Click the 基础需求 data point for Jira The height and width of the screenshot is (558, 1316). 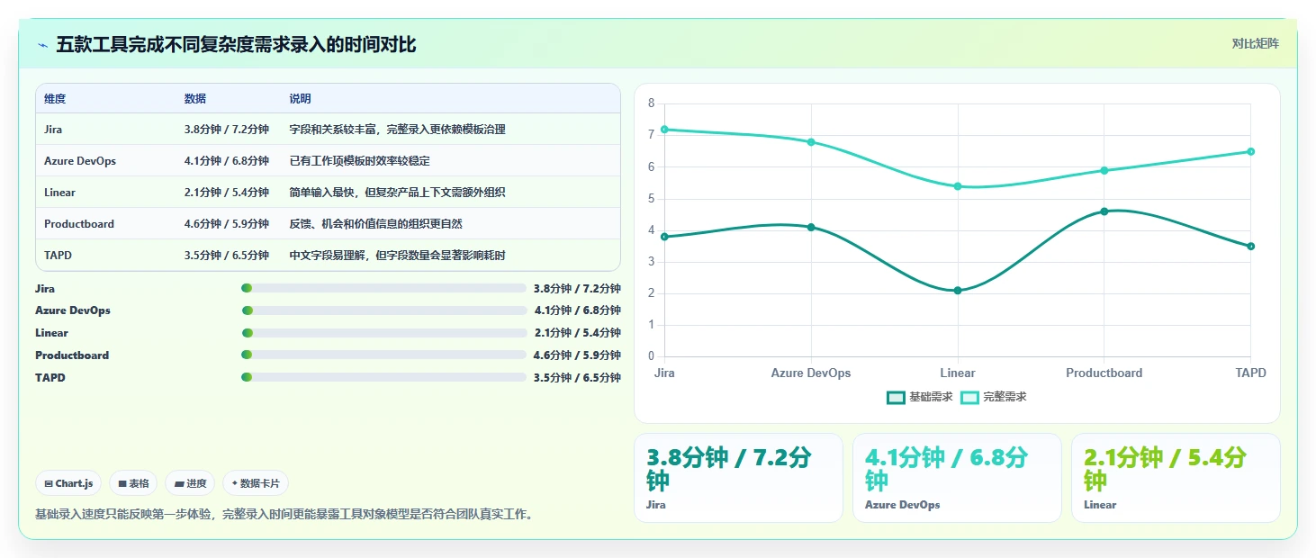coord(664,237)
